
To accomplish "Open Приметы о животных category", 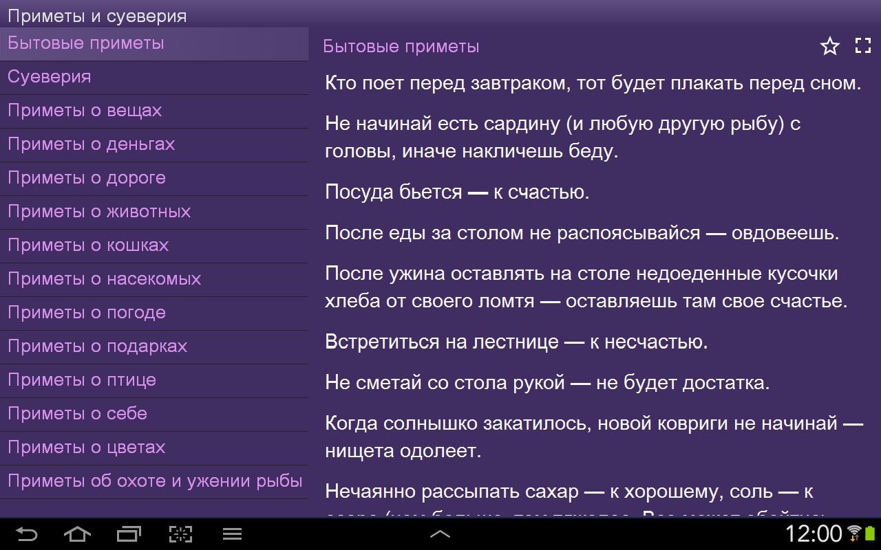I will click(x=154, y=212).
